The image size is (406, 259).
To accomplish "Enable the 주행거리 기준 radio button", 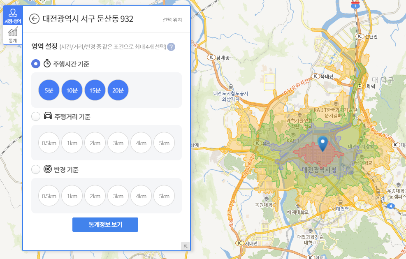I will (35, 116).
